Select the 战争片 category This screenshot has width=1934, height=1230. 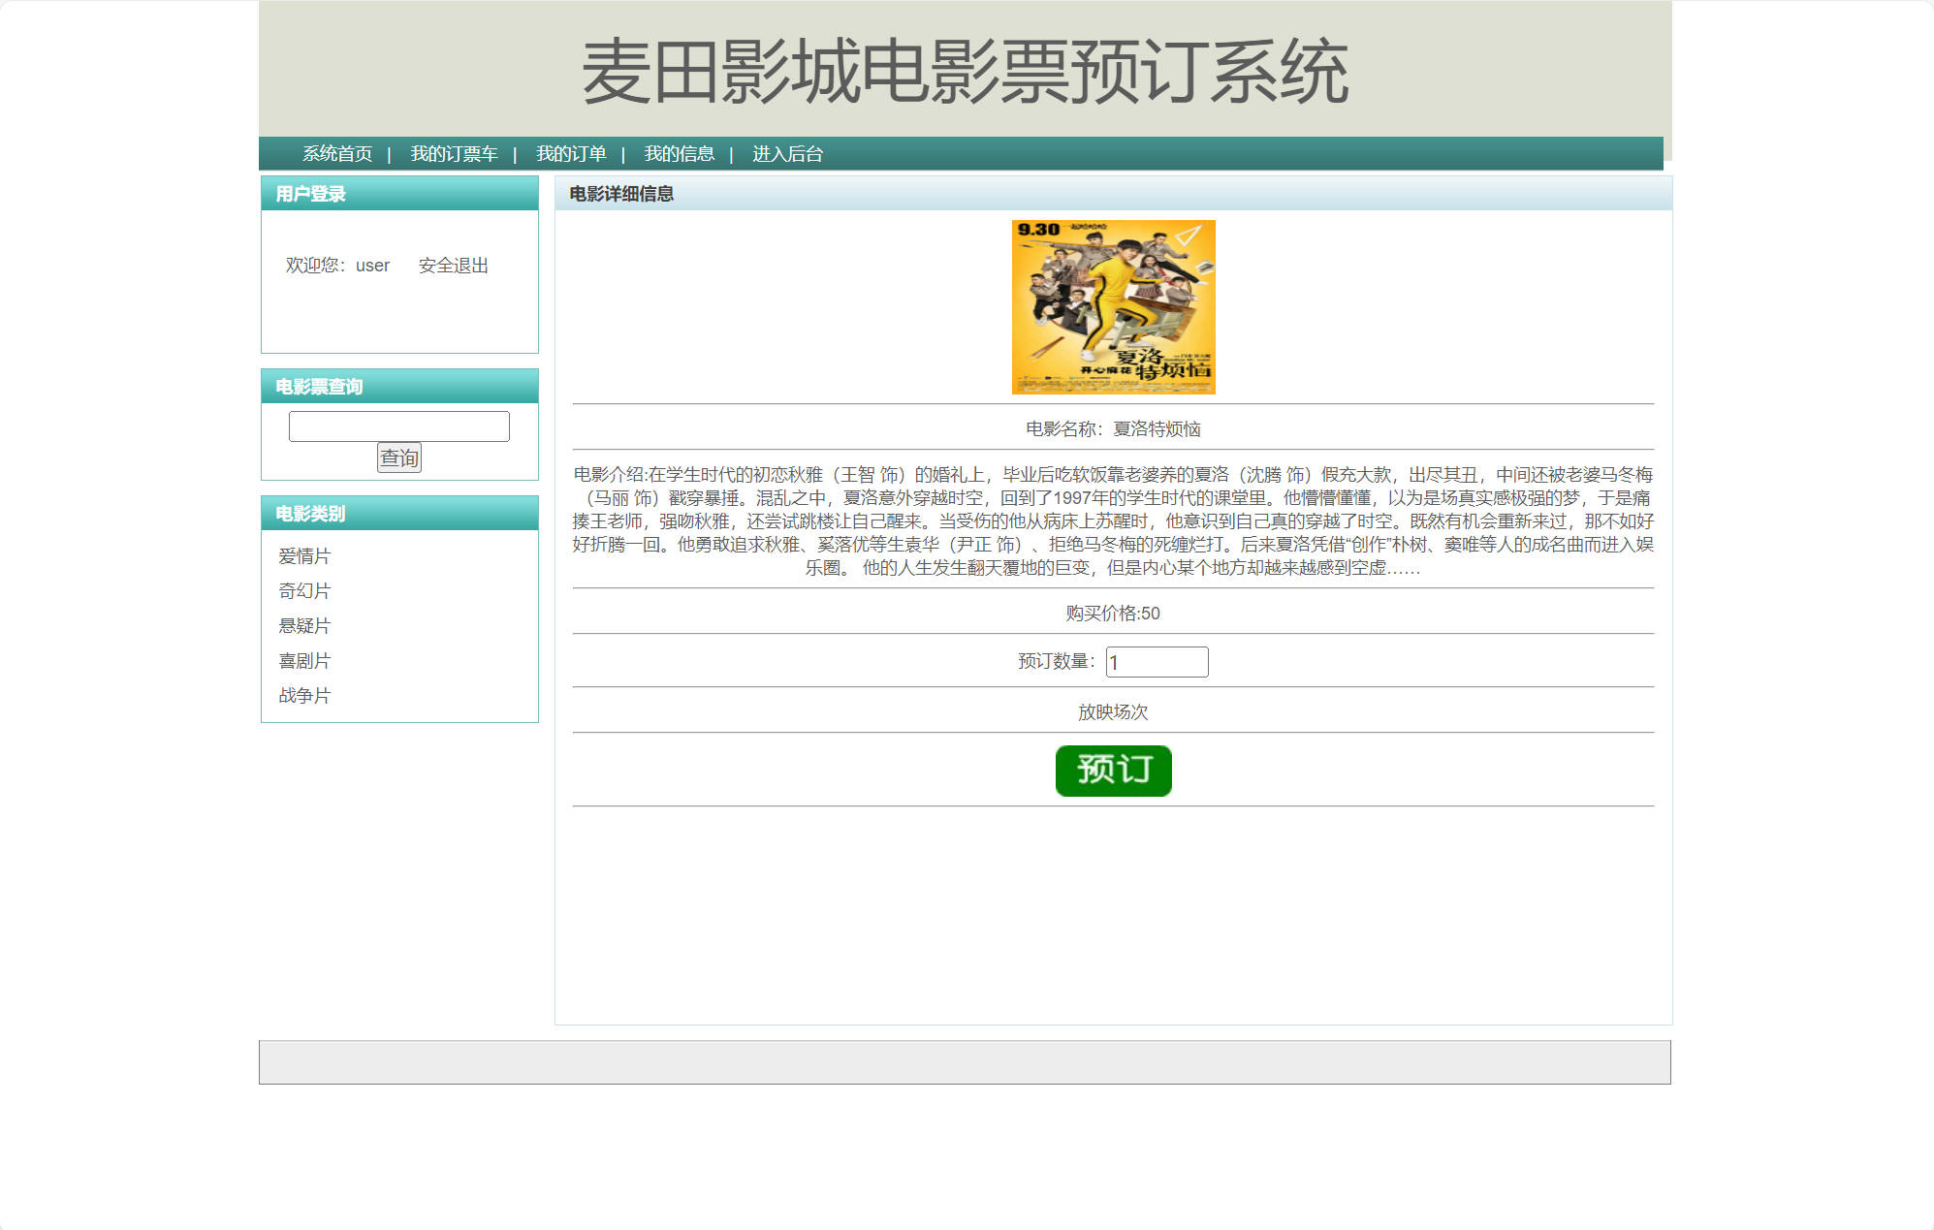click(302, 695)
